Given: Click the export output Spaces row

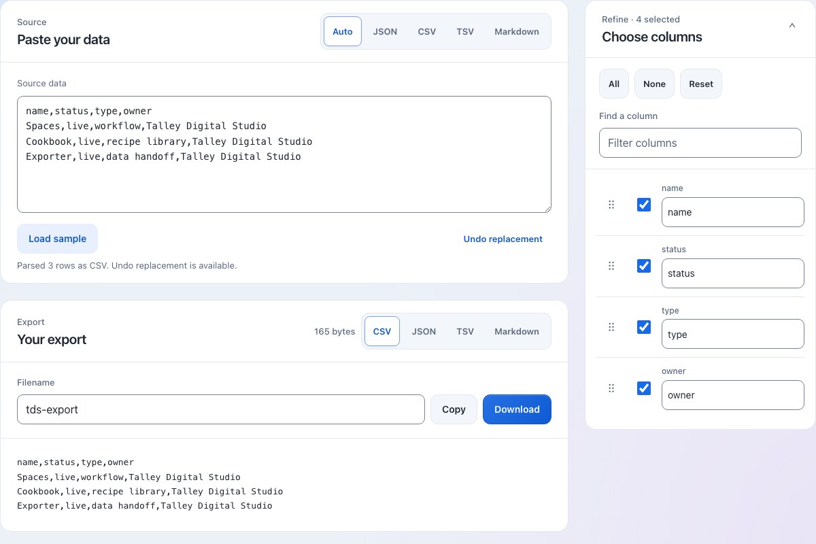Looking at the screenshot, I should [129, 477].
